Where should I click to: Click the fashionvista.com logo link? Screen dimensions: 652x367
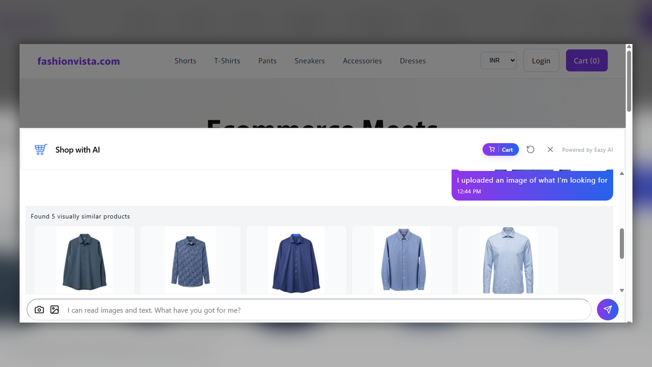[79, 61]
